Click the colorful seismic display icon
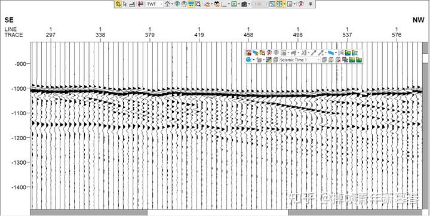Image resolution: width=430 pixels, height=216 pixels. [x=269, y=60]
